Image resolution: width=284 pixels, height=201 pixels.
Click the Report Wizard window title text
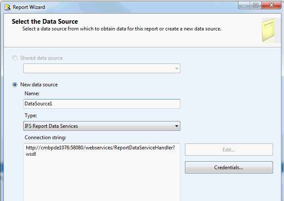click(x=29, y=7)
